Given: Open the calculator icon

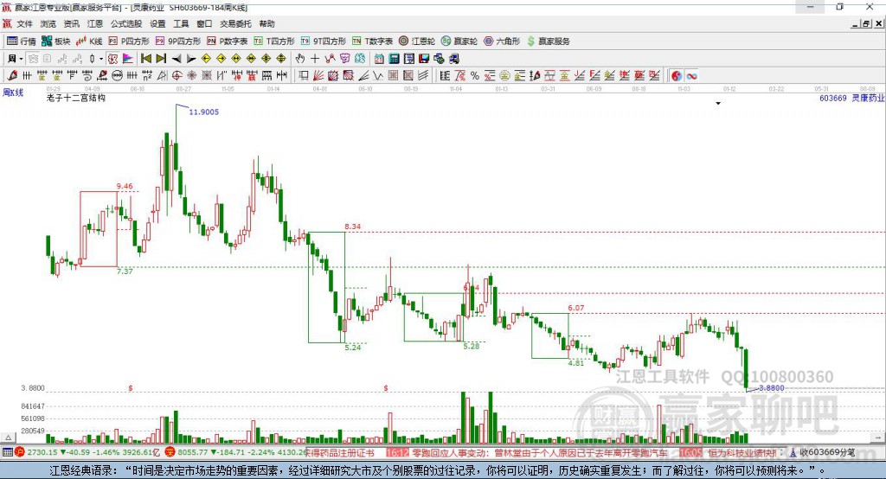Looking at the screenshot, I should tap(394, 59).
